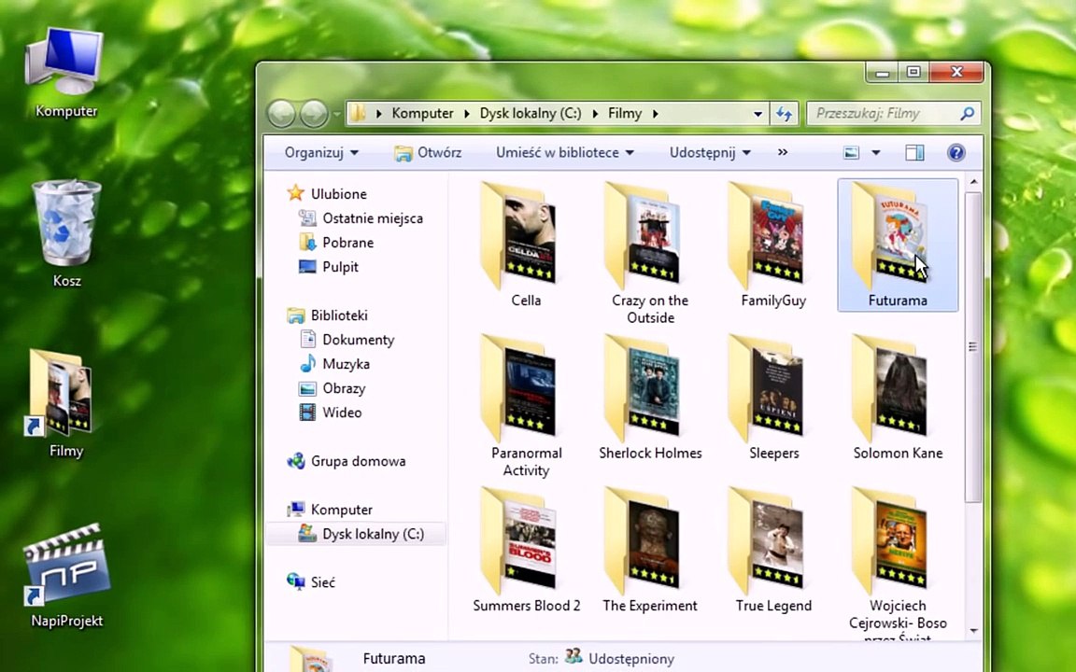
Task: Select Grupa domowa in navigation pane
Action: coord(346,461)
